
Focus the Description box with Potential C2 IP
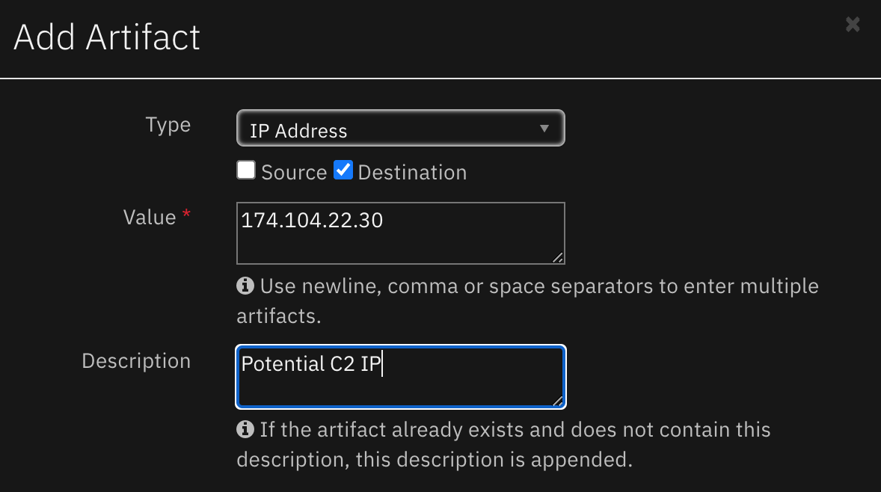(x=400, y=377)
